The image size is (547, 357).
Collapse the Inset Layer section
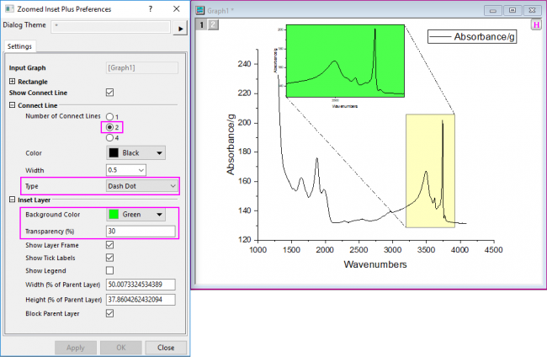(x=12, y=200)
